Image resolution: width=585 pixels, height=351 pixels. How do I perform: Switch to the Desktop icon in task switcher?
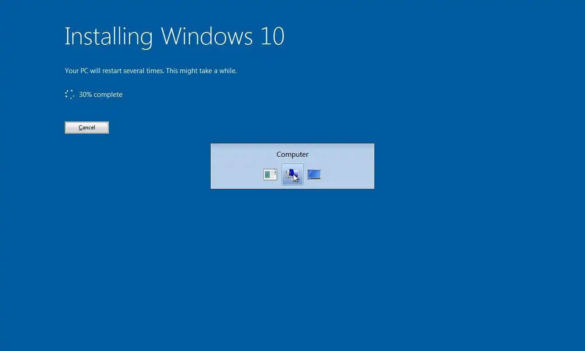pos(314,175)
